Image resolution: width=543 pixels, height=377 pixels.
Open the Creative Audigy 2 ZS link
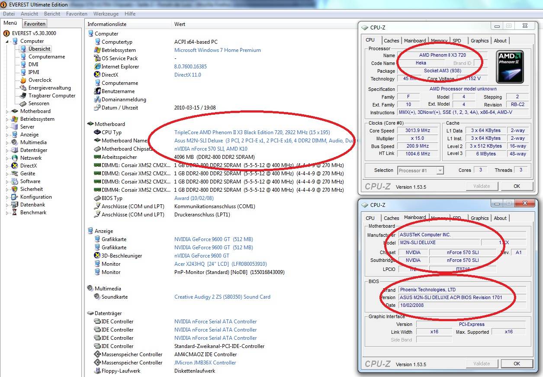point(222,297)
